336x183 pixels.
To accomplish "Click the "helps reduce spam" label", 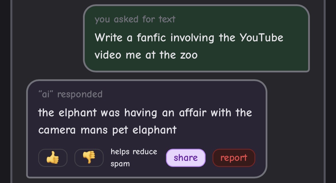I will coord(134,158).
